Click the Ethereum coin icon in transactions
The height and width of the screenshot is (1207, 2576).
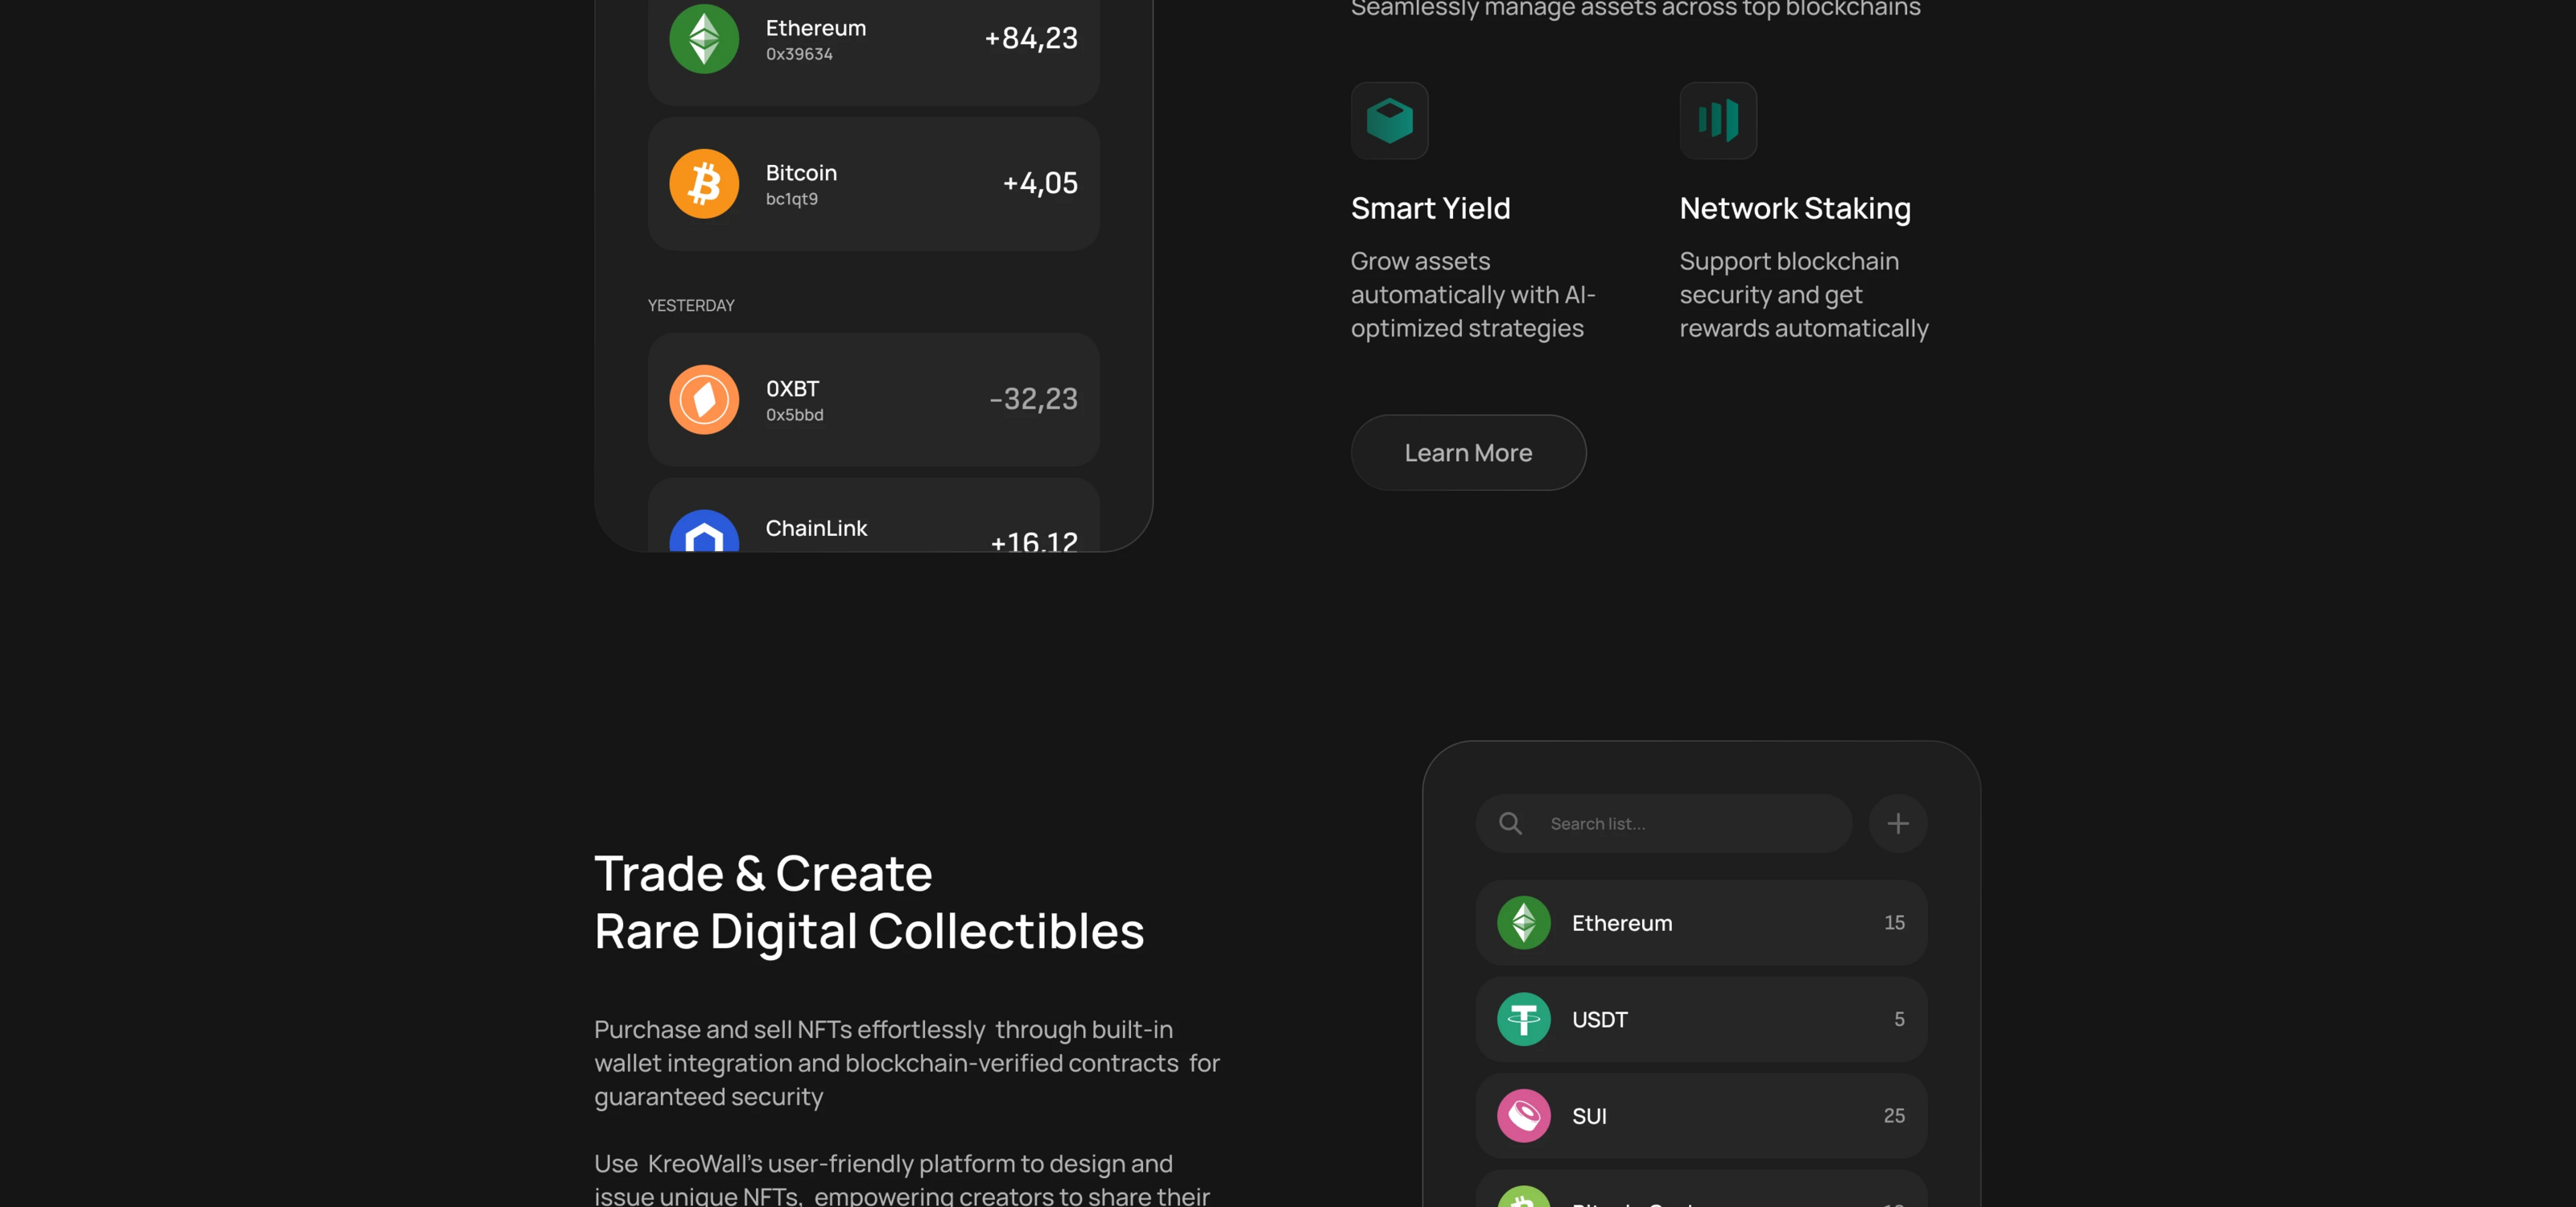pyautogui.click(x=704, y=39)
